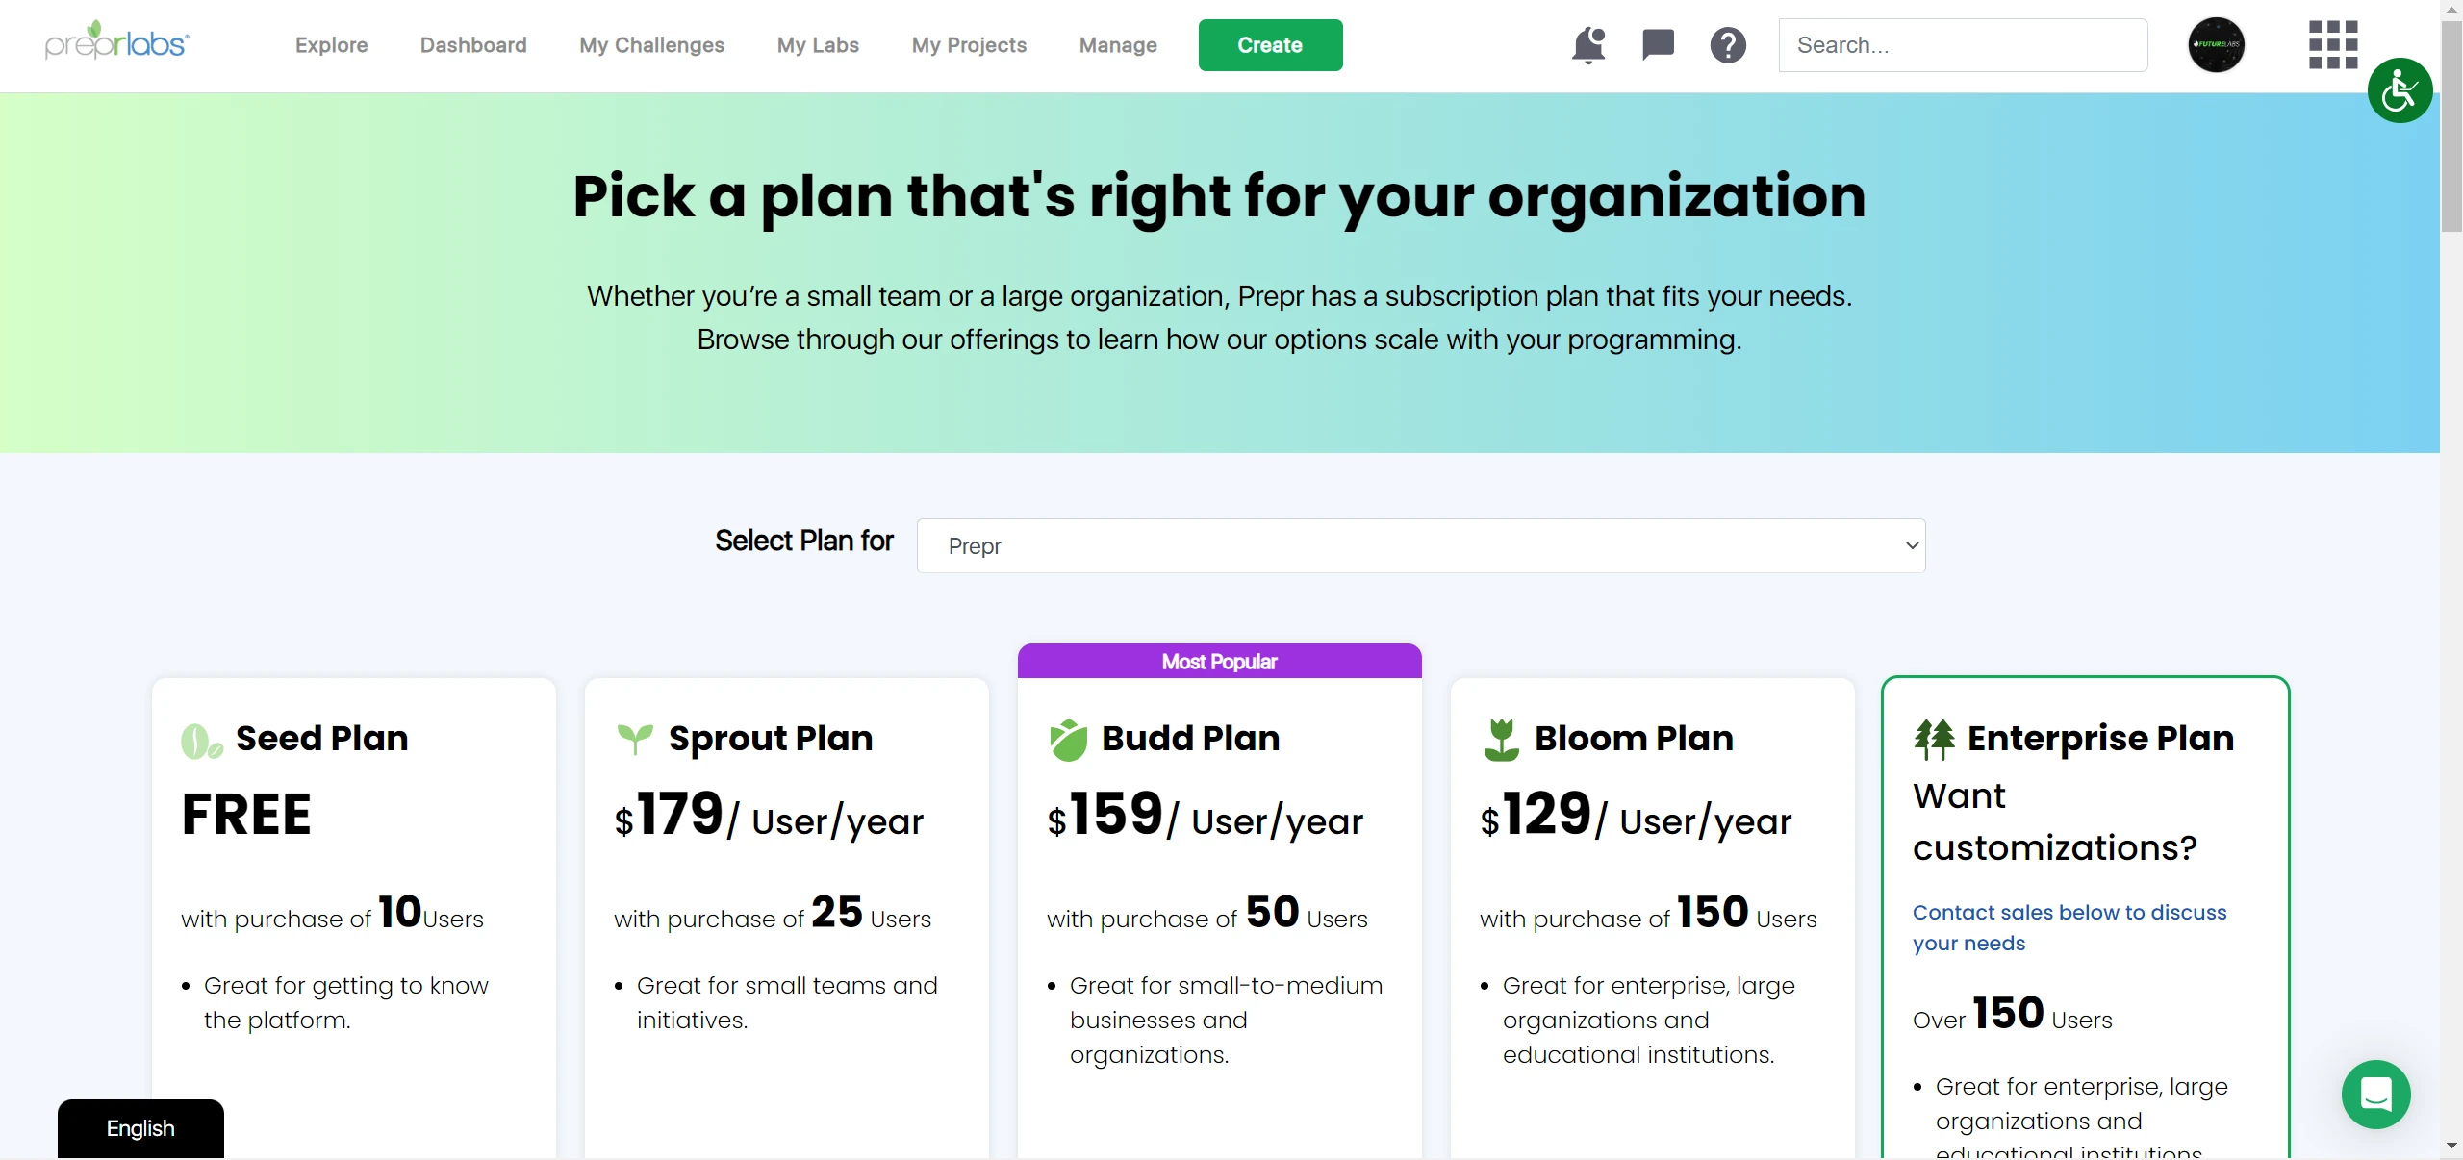
Task: Open Prepr organization dropdown selector
Action: [x=1422, y=544]
